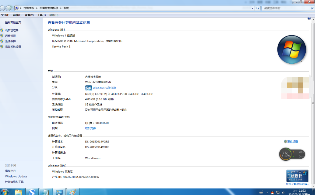Click the WorkGroup value text
317x195 pixels.
[x=93, y=158]
